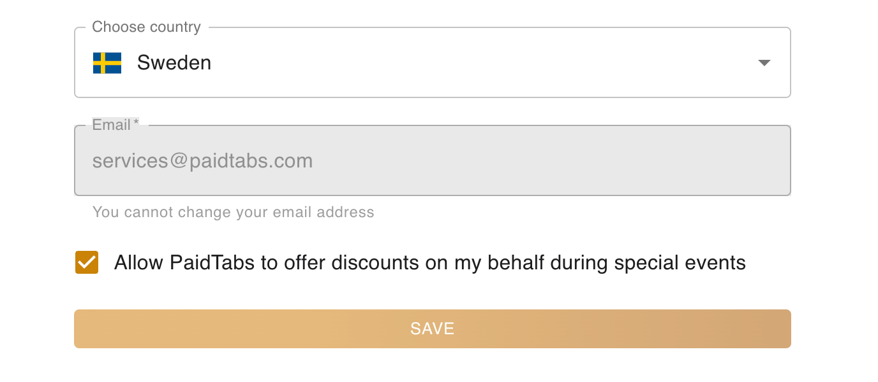Click the services@paidtabs.com email text
The height and width of the screenshot is (382, 878).
click(202, 160)
